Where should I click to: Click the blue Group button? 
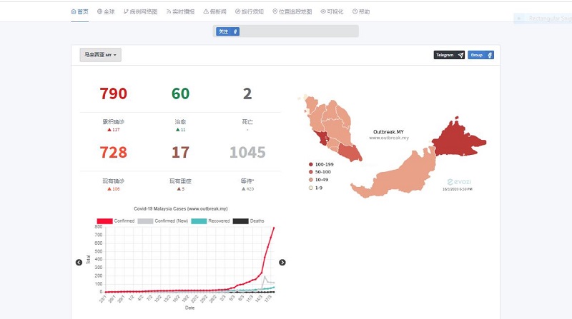[480, 55]
